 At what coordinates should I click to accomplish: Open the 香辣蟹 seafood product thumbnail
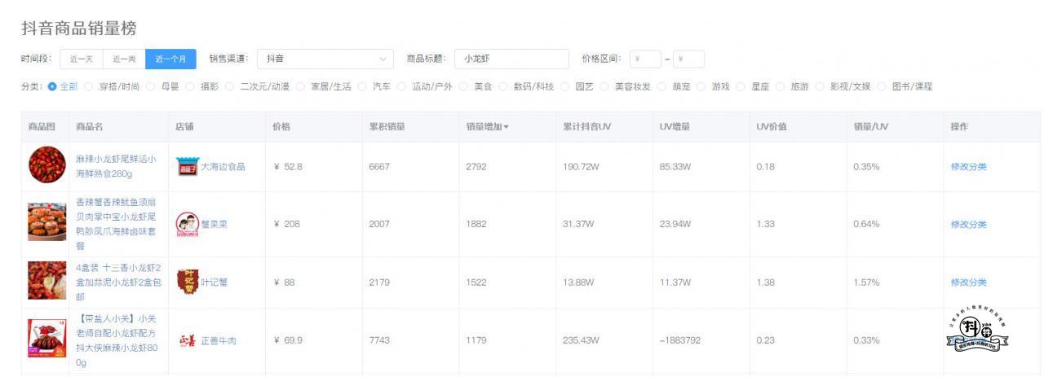pyautogui.click(x=46, y=223)
